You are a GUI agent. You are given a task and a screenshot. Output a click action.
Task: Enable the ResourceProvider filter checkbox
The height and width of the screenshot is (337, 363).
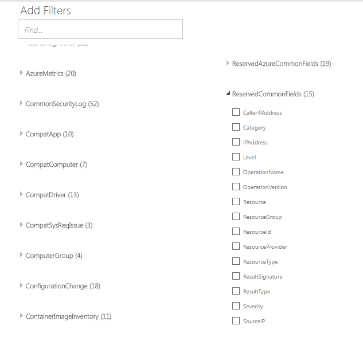click(236, 246)
